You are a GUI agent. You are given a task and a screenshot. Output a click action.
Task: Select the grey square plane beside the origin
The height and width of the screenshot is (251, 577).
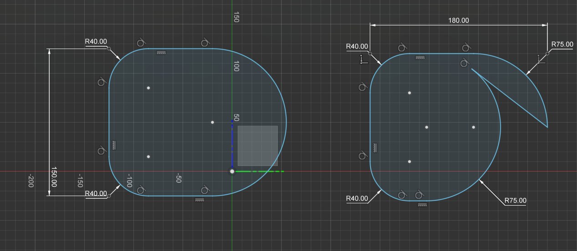[258, 145]
